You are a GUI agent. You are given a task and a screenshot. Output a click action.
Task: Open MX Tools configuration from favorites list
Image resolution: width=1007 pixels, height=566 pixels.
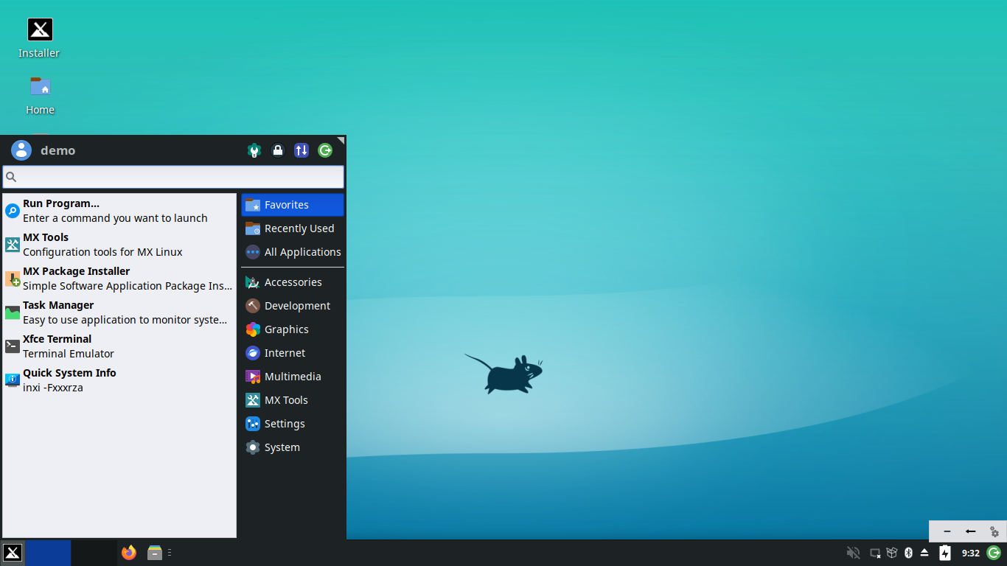pyautogui.click(x=119, y=245)
